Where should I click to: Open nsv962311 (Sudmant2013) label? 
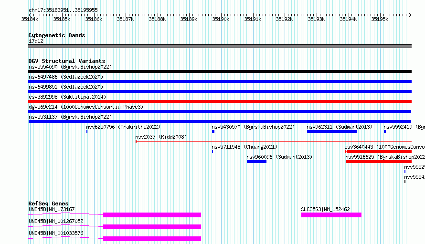340,127
